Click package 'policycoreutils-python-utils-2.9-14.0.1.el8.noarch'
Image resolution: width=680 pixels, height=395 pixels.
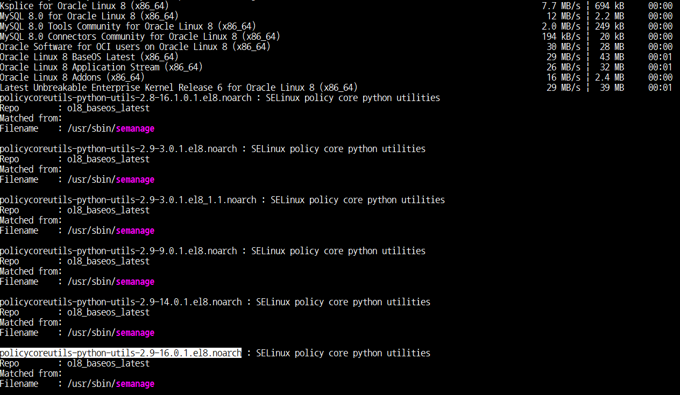121,302
